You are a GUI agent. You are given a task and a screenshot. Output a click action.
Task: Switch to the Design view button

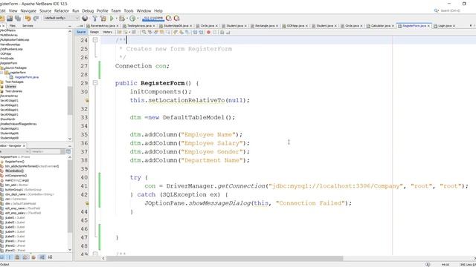tap(94, 32)
